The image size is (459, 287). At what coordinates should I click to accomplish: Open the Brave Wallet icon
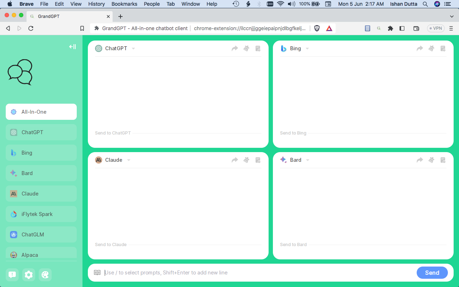416,28
